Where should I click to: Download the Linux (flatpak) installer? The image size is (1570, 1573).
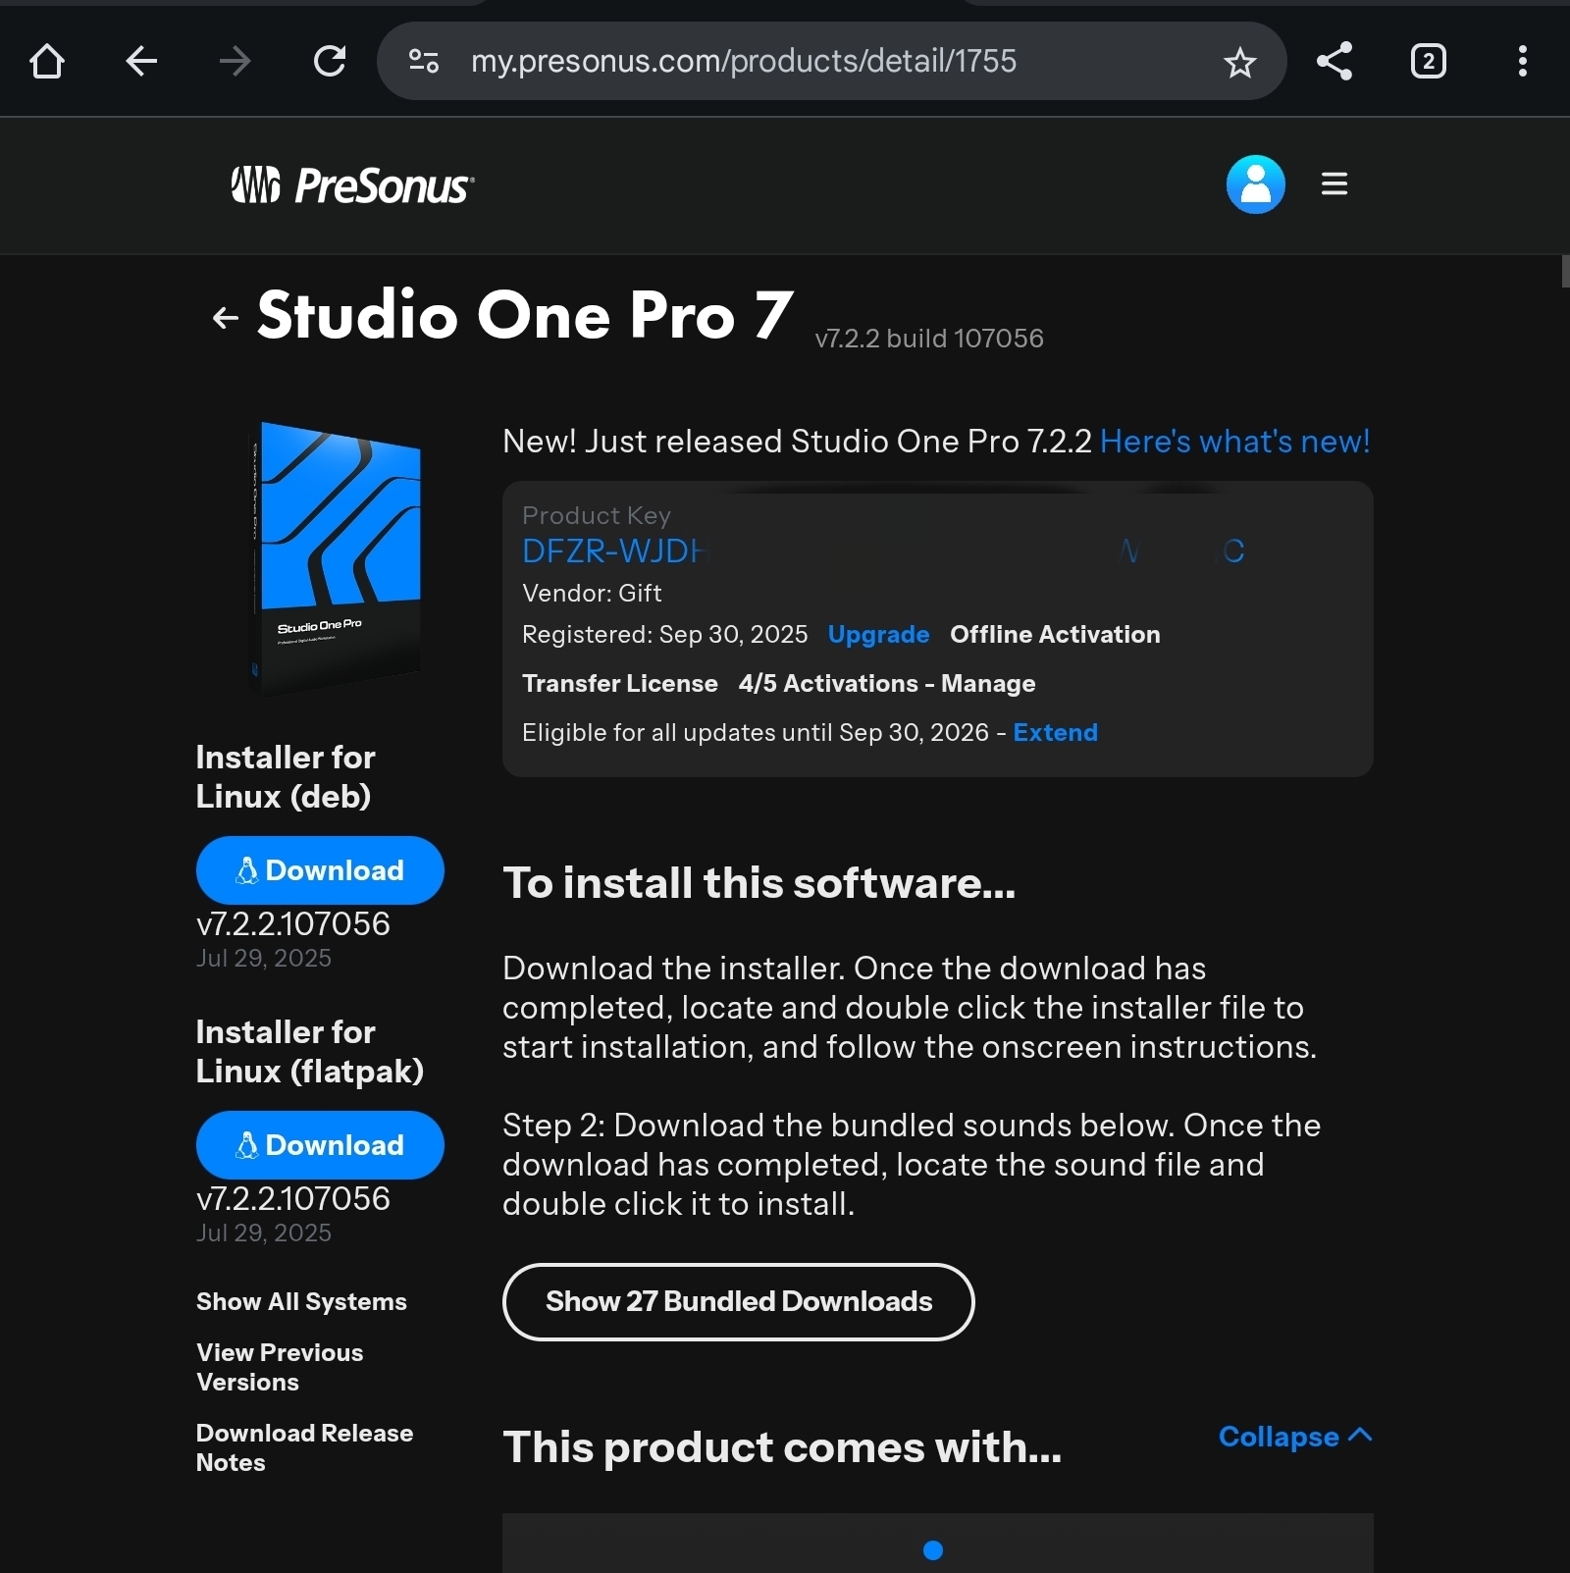(320, 1145)
